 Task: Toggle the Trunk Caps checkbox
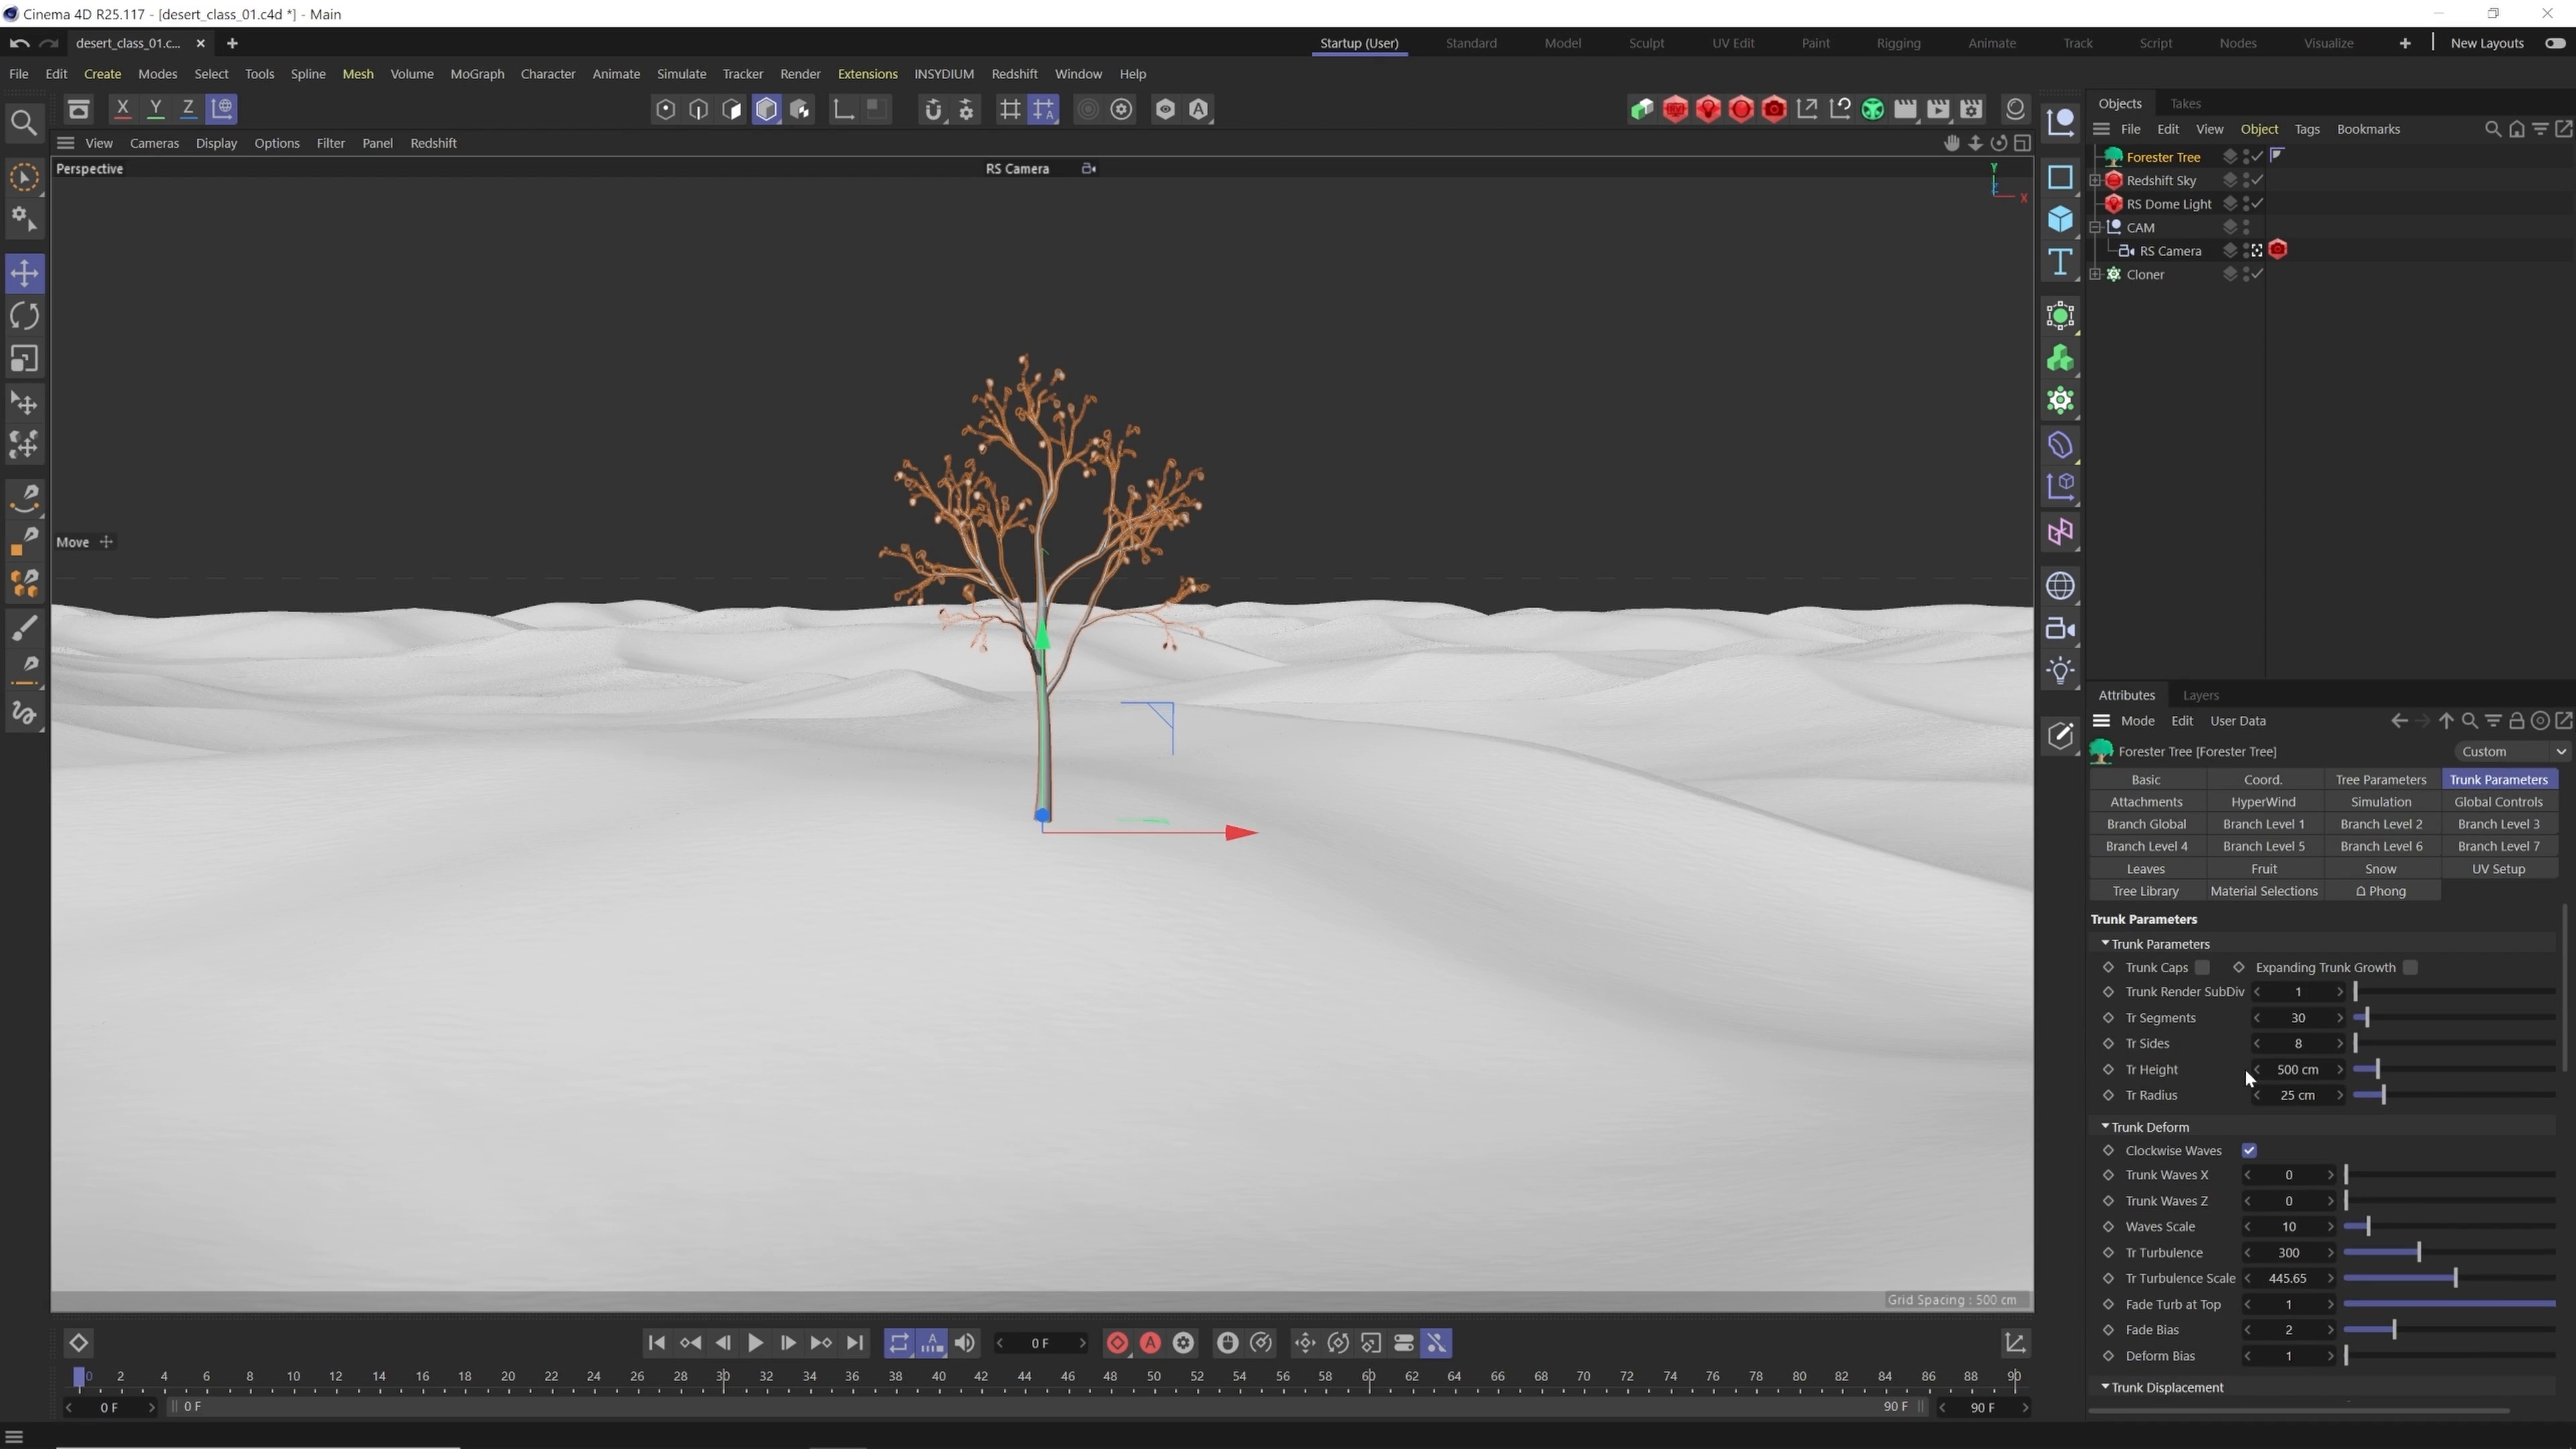pyautogui.click(x=2202, y=967)
